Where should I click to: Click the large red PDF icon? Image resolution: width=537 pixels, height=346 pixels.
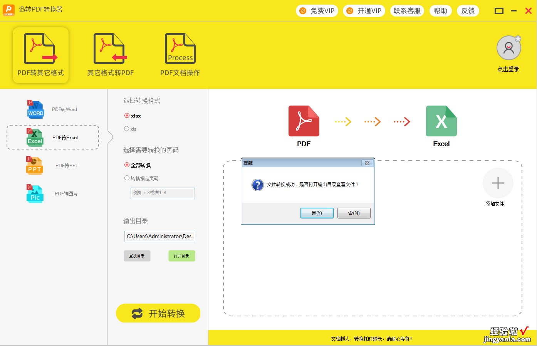point(304,121)
